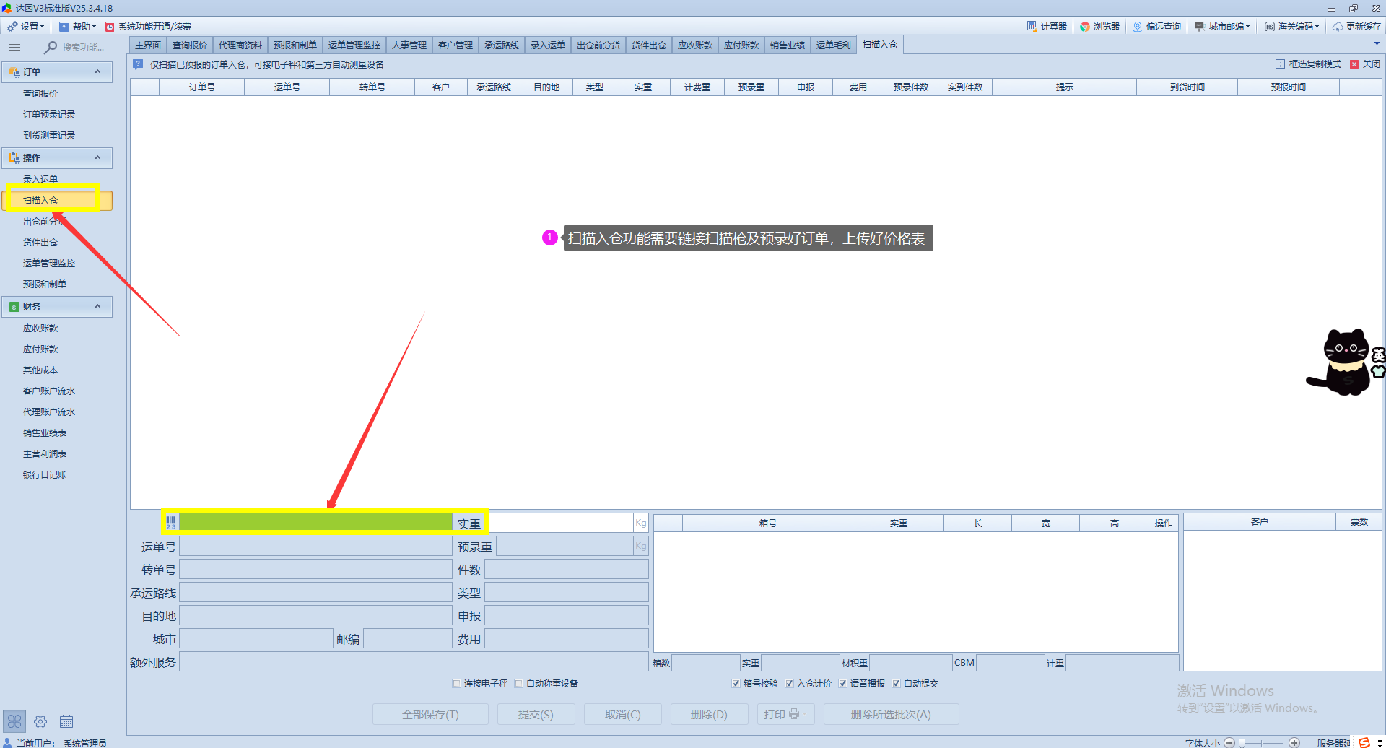Collapse the 财务 sidebar section
This screenshot has height=748, width=1386.
click(x=98, y=307)
